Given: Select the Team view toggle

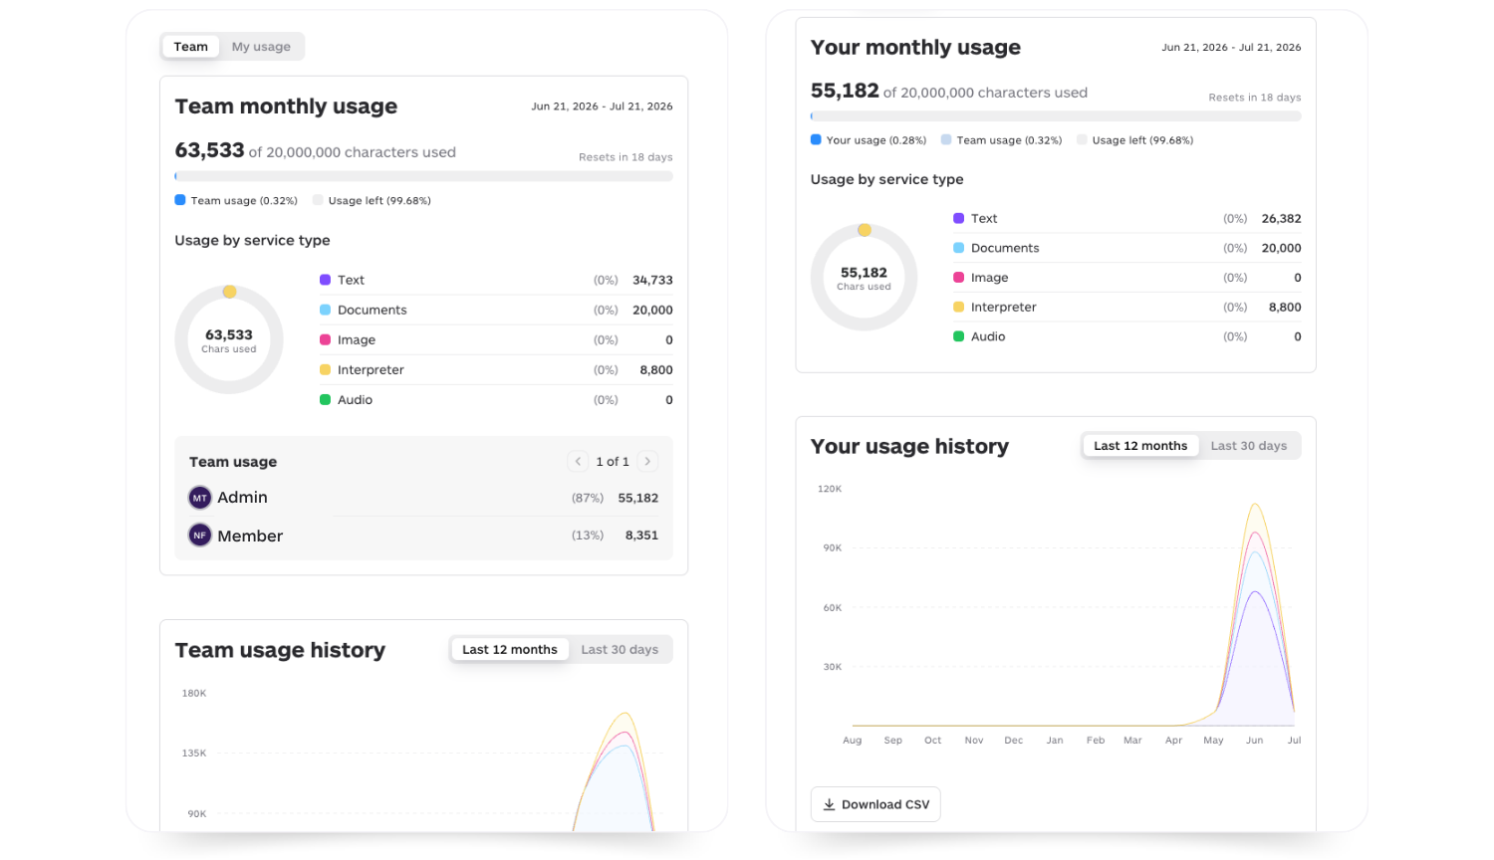Looking at the screenshot, I should point(191,47).
